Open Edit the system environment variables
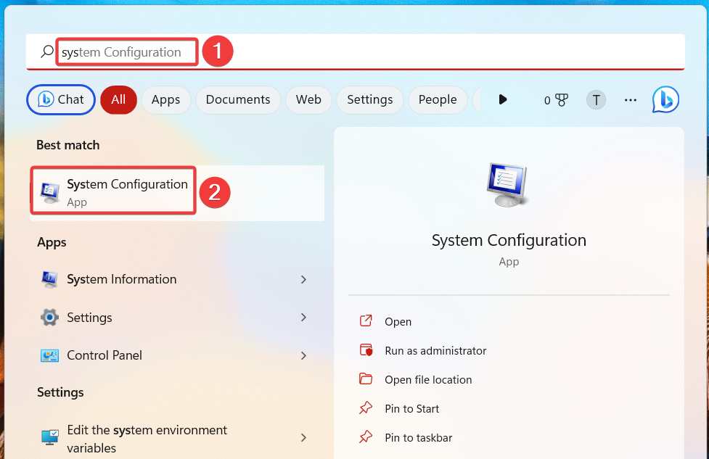This screenshot has width=709, height=459. (x=177, y=438)
